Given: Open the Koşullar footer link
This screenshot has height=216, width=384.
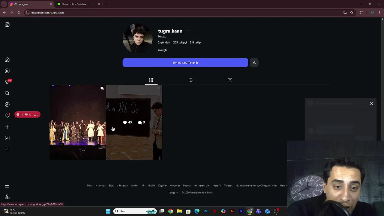Looking at the screenshot, I should pos(162,186).
